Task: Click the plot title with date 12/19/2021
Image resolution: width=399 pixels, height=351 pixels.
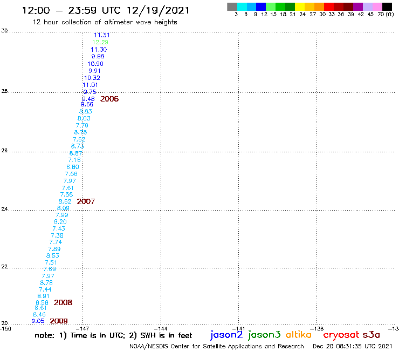Action: click(x=106, y=11)
